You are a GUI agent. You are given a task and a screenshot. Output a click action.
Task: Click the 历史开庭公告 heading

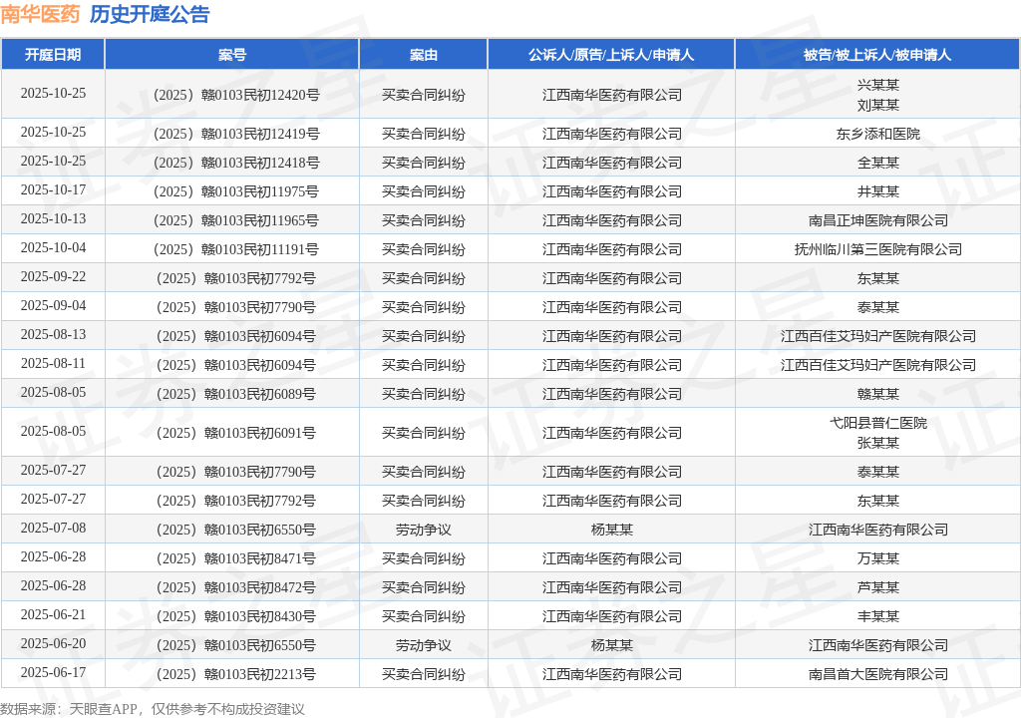click(150, 14)
